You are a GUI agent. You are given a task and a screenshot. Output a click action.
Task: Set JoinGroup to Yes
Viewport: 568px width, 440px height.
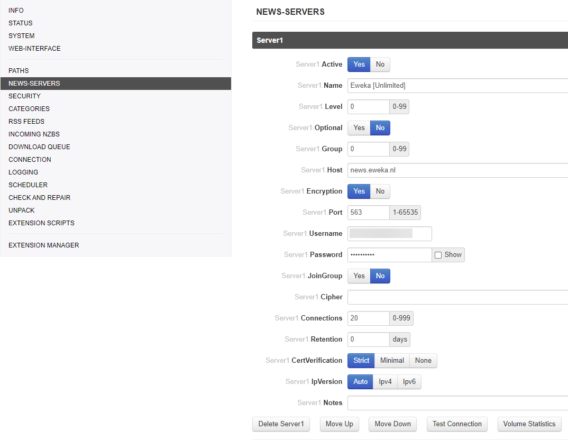pyautogui.click(x=359, y=276)
